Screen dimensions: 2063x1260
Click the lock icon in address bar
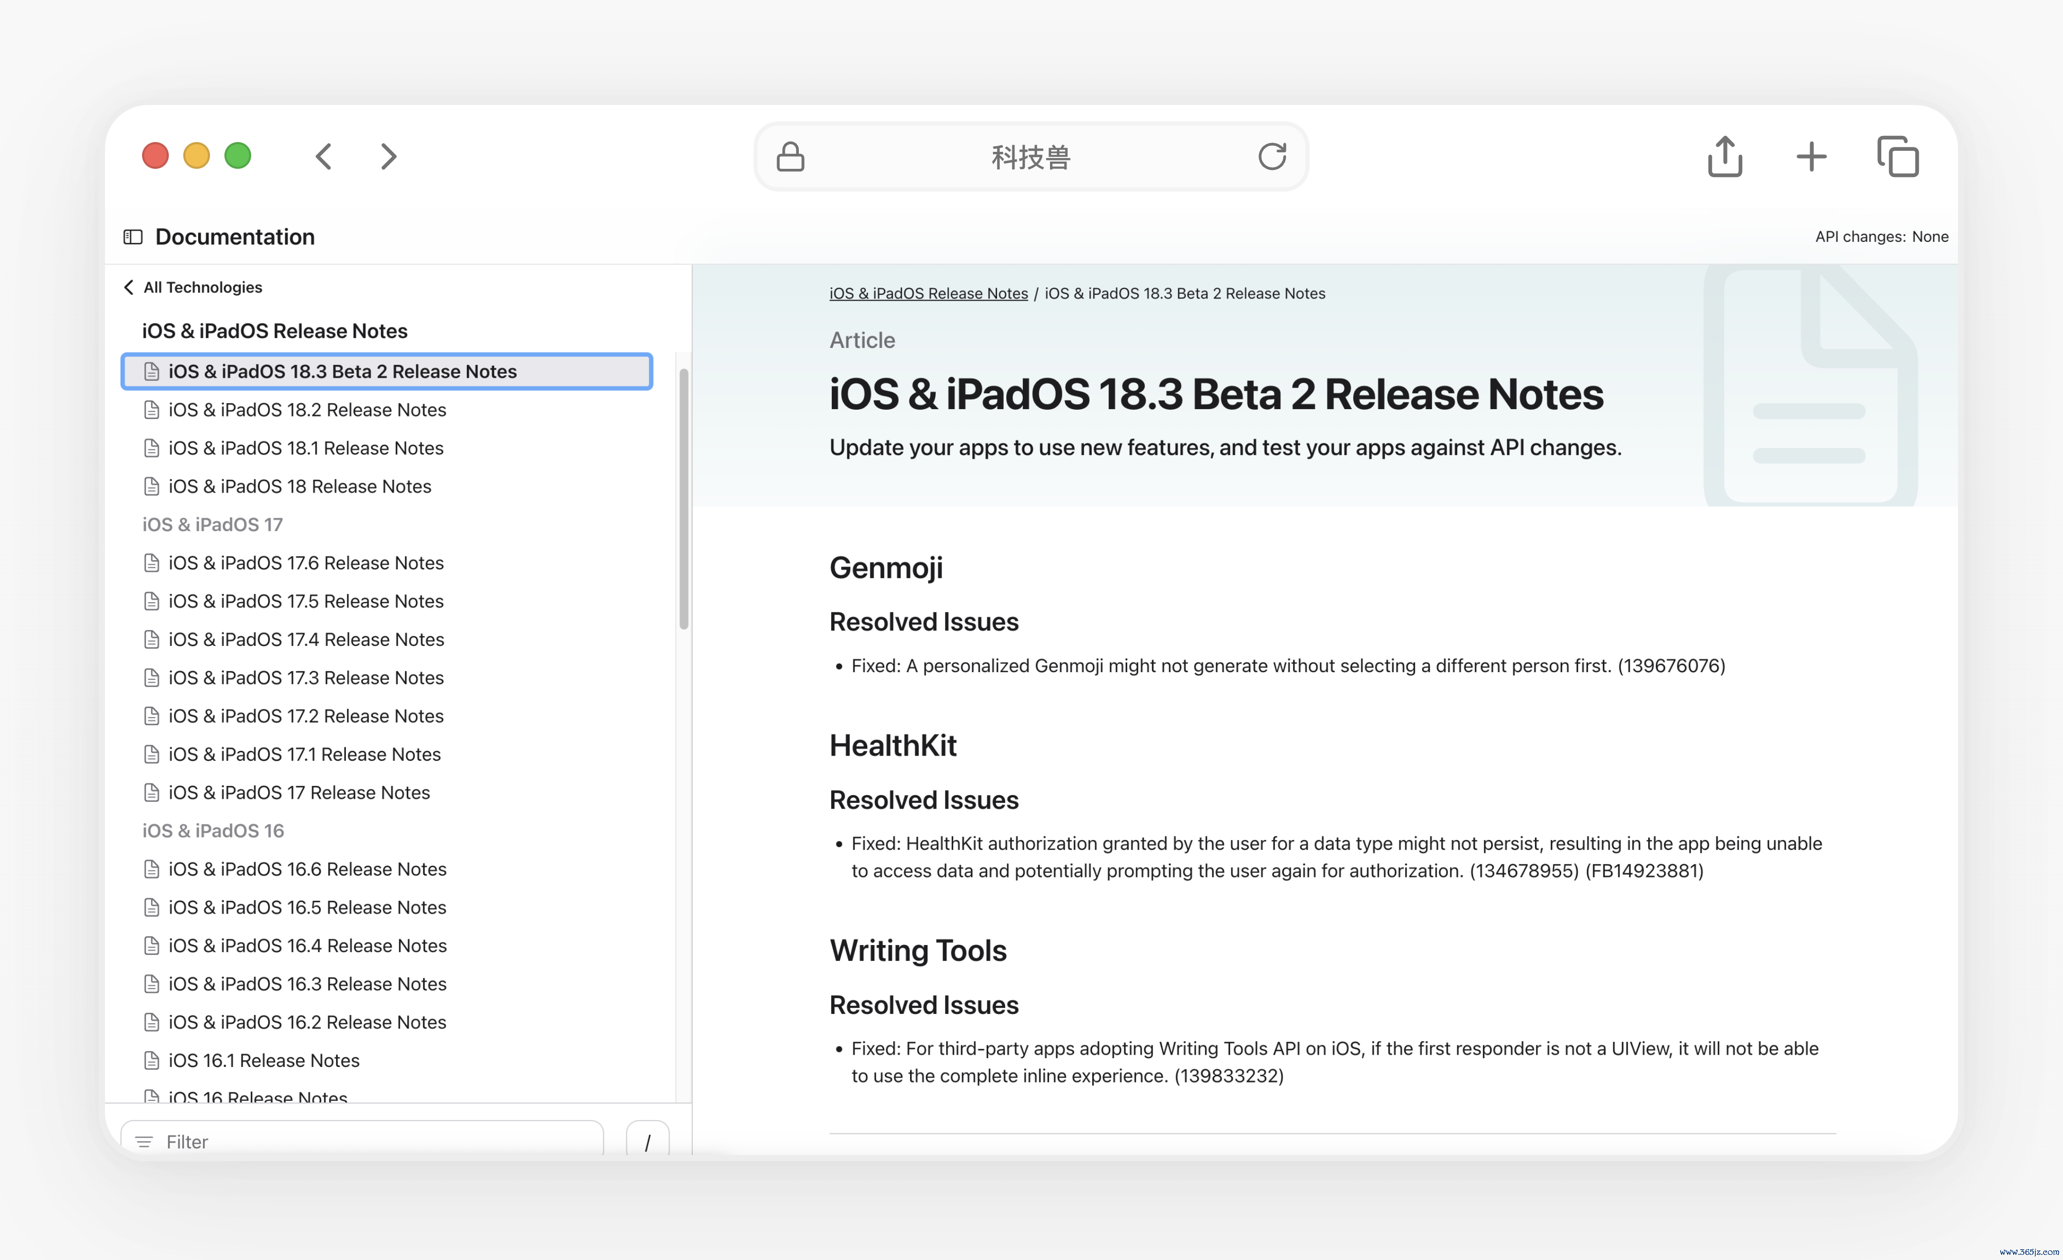[x=791, y=156]
